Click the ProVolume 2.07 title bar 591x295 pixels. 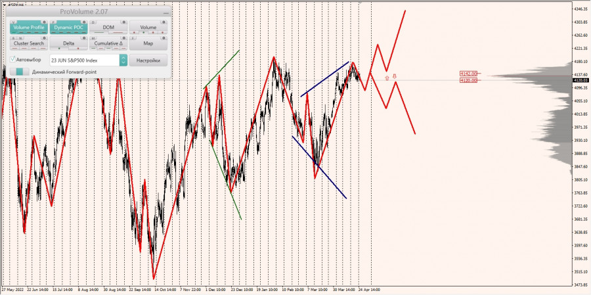click(x=89, y=12)
